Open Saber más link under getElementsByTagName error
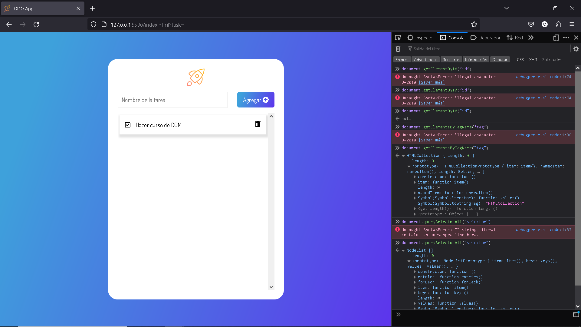This screenshot has width=581, height=327. pyautogui.click(x=432, y=140)
